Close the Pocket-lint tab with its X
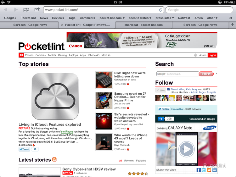This screenshot has width=236, height=177. (x=62, y=25)
